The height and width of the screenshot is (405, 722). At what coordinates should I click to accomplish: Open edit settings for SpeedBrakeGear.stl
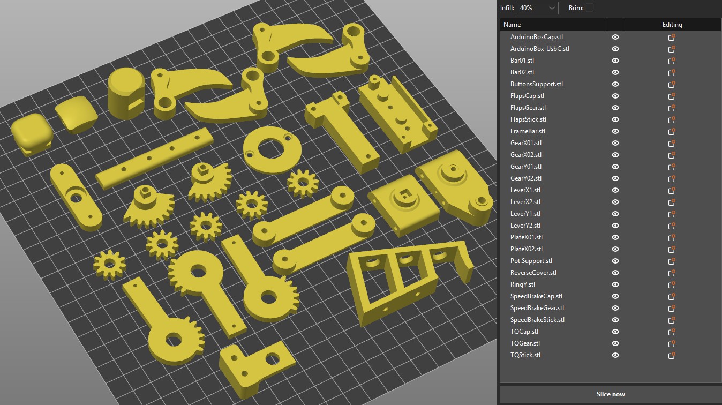671,308
